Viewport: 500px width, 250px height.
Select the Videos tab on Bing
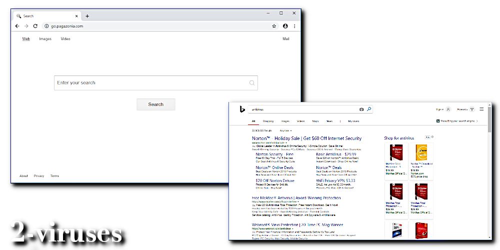[x=300, y=121]
